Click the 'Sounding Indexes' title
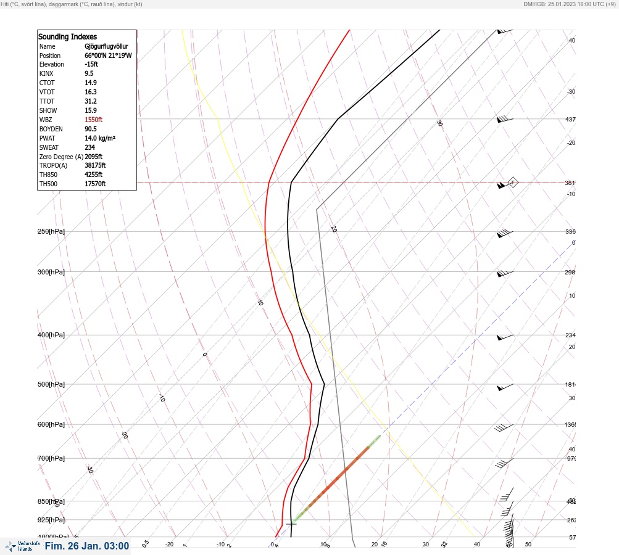 pyautogui.click(x=67, y=36)
